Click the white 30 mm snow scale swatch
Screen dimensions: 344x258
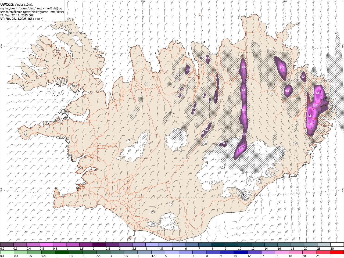[337, 245]
